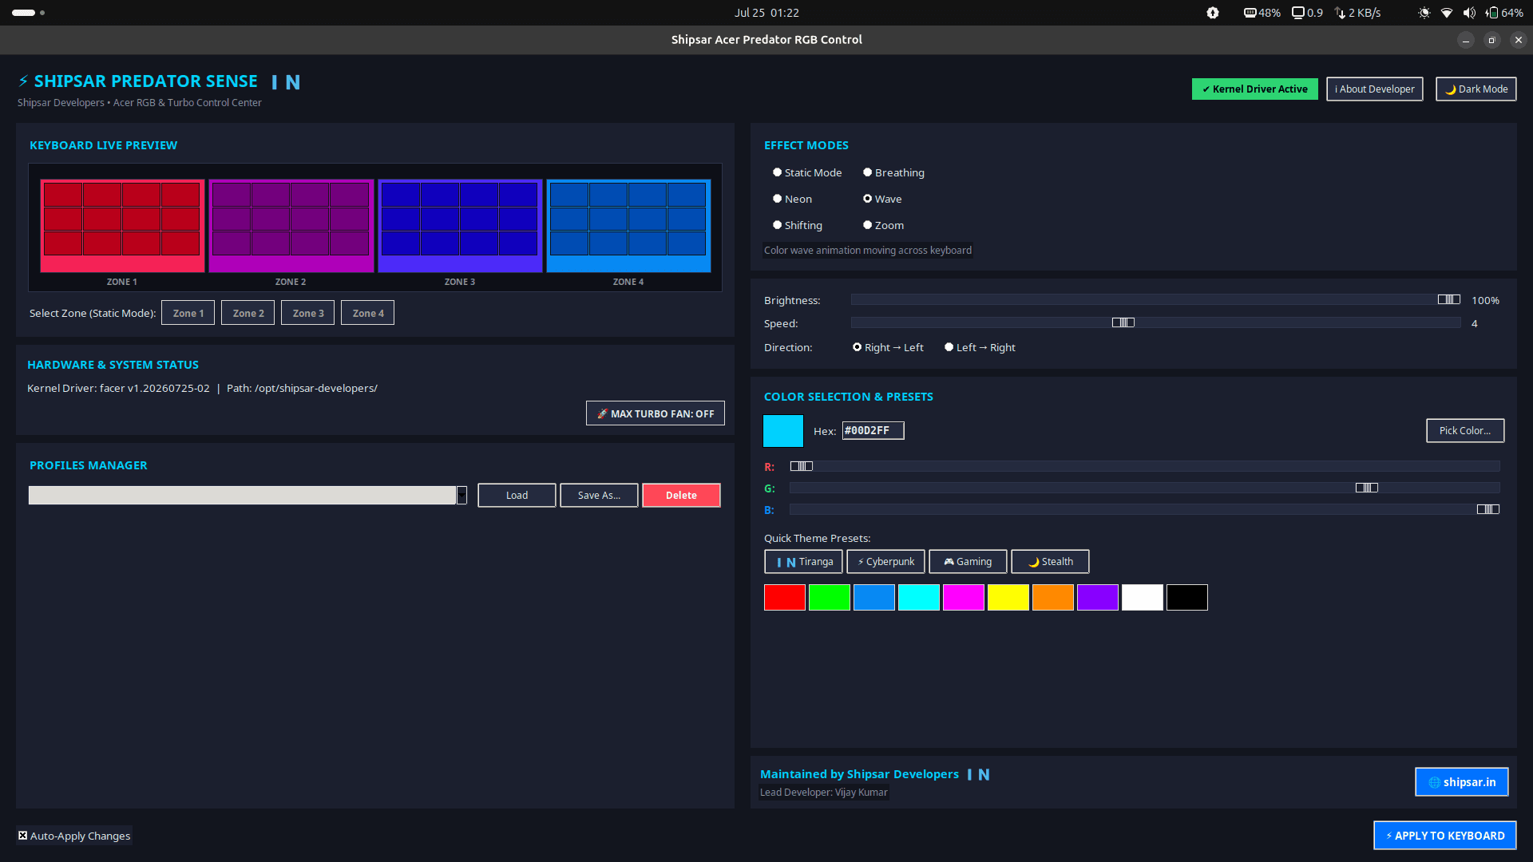This screenshot has width=1533, height=862.
Task: Pick the magenta color swatch
Action: click(x=964, y=597)
